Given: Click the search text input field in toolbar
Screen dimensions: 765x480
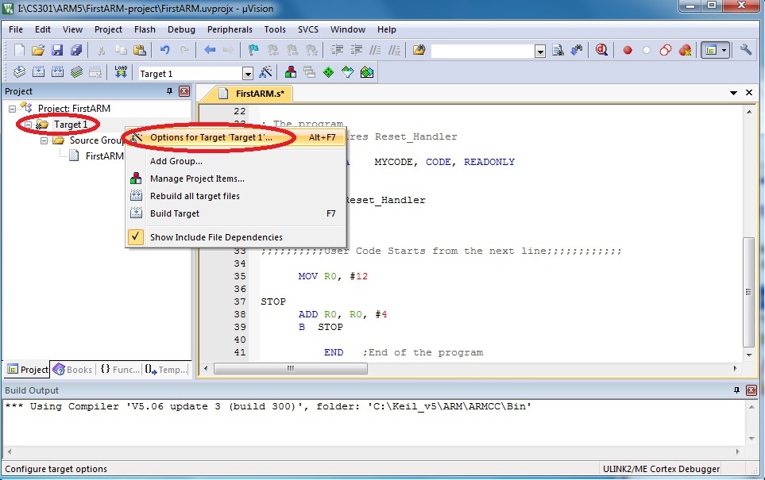Looking at the screenshot, I should click(483, 52).
